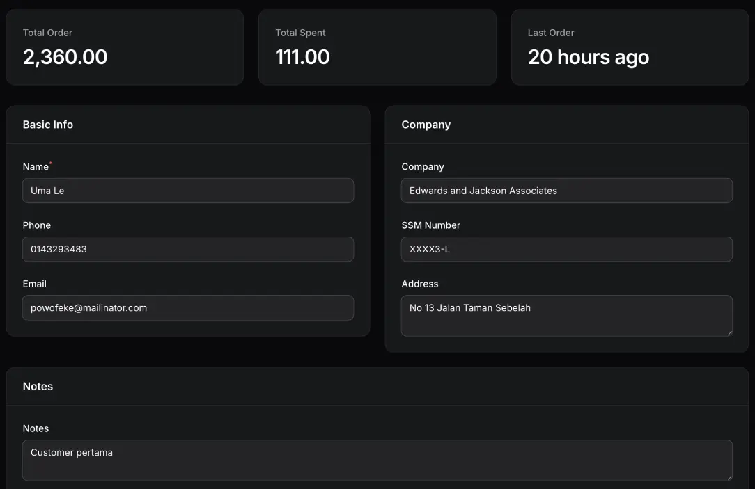The height and width of the screenshot is (489, 755).
Task: Click the bold Company section heading
Action: point(426,125)
